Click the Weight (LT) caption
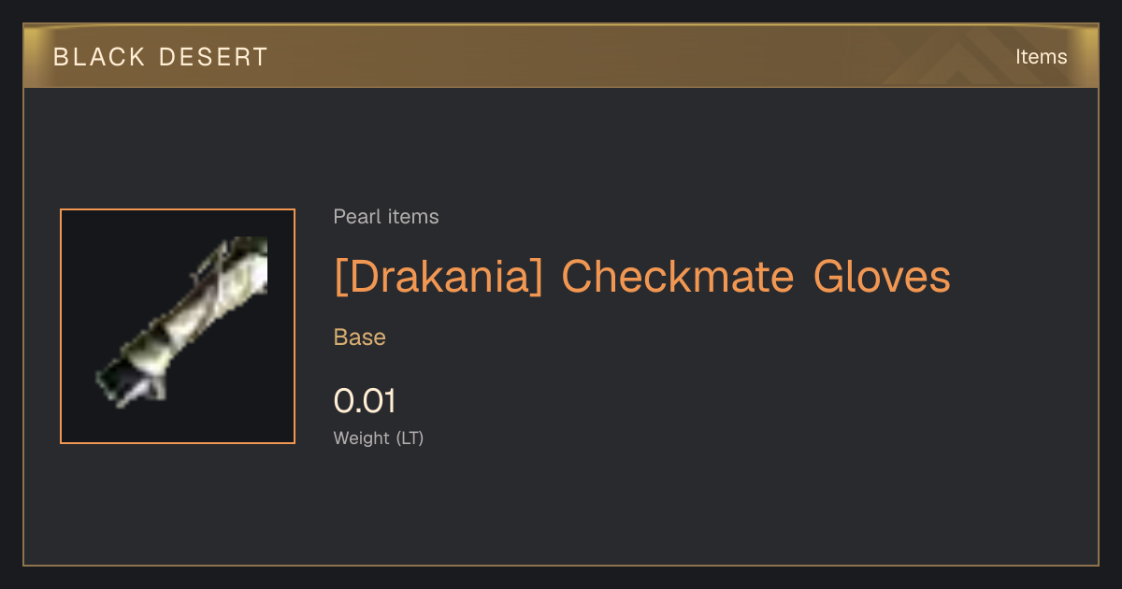This screenshot has width=1122, height=589. 379,438
